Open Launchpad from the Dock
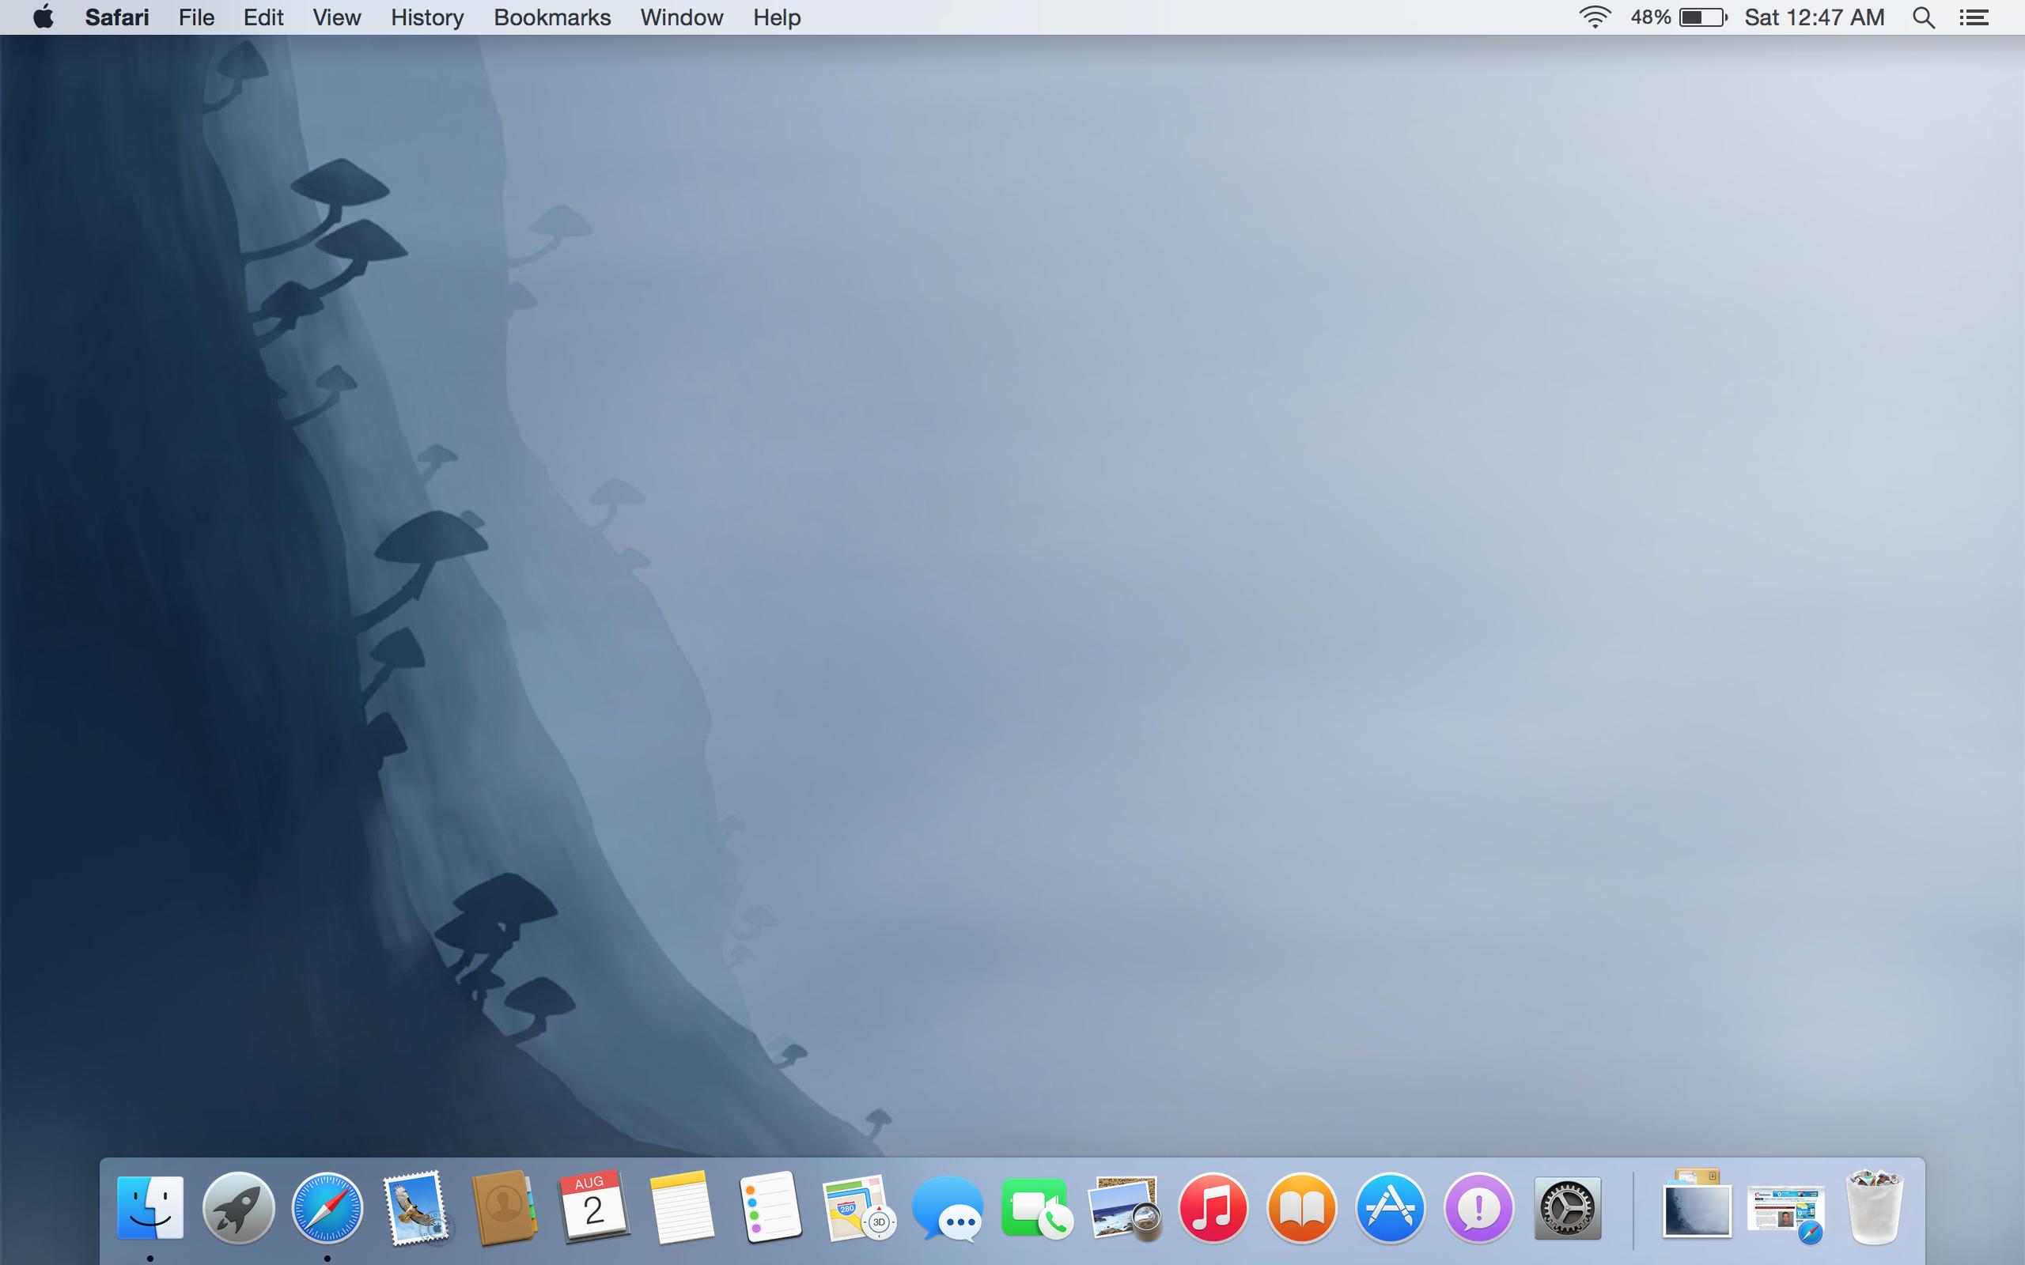The height and width of the screenshot is (1265, 2025). coord(238,1207)
